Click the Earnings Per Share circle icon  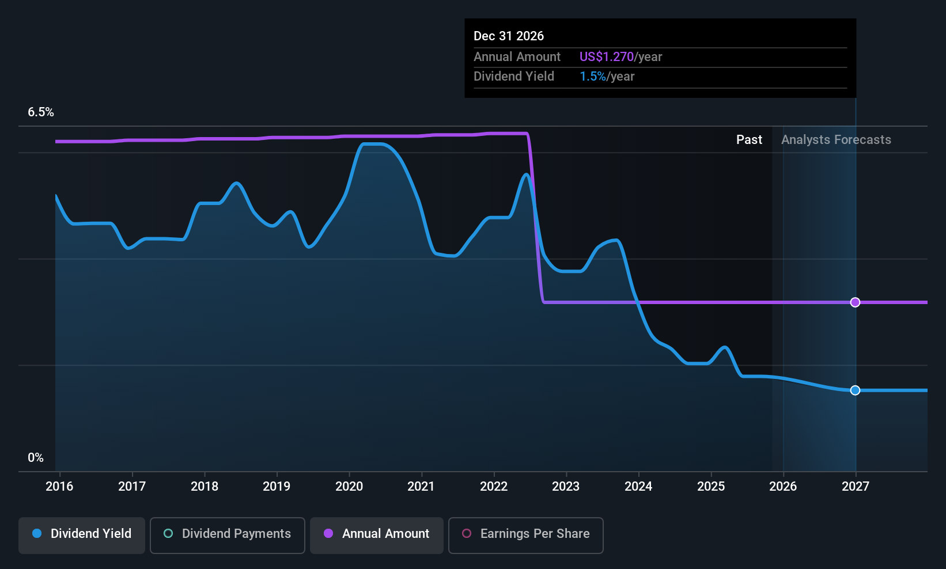point(467,534)
